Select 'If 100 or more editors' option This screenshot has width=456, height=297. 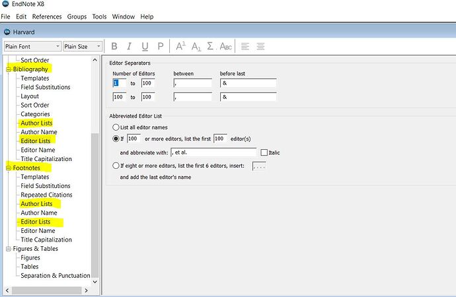(x=116, y=139)
